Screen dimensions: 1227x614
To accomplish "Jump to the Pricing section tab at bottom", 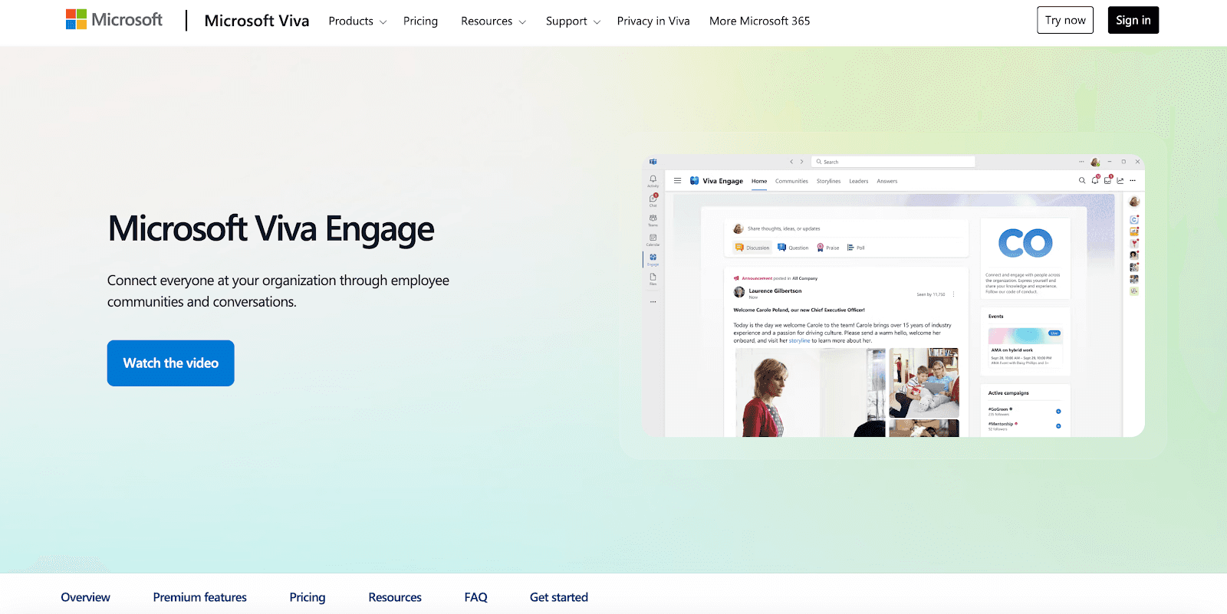I will click(307, 597).
